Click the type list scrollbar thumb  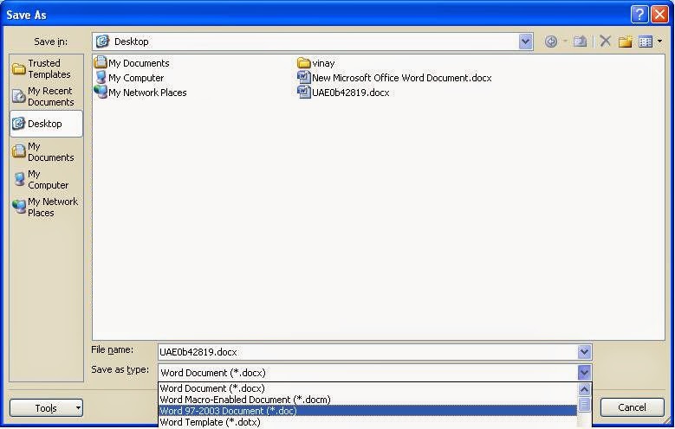coord(584,405)
